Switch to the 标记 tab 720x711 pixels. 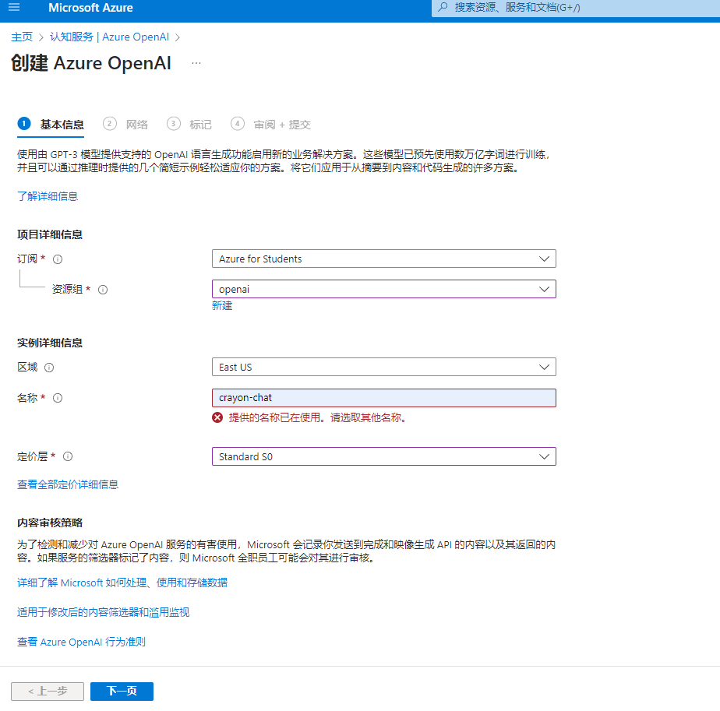click(189, 125)
